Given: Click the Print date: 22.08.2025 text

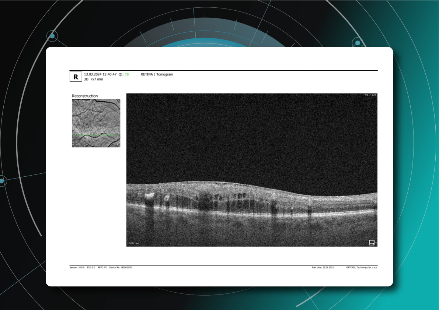Looking at the screenshot, I should pyautogui.click(x=323, y=267).
